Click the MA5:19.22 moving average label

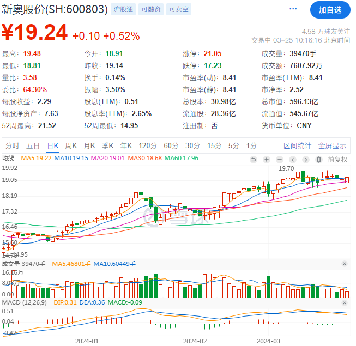pos(36,158)
